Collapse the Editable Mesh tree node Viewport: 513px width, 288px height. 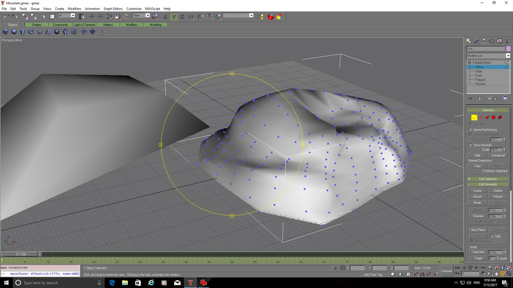(x=469, y=63)
